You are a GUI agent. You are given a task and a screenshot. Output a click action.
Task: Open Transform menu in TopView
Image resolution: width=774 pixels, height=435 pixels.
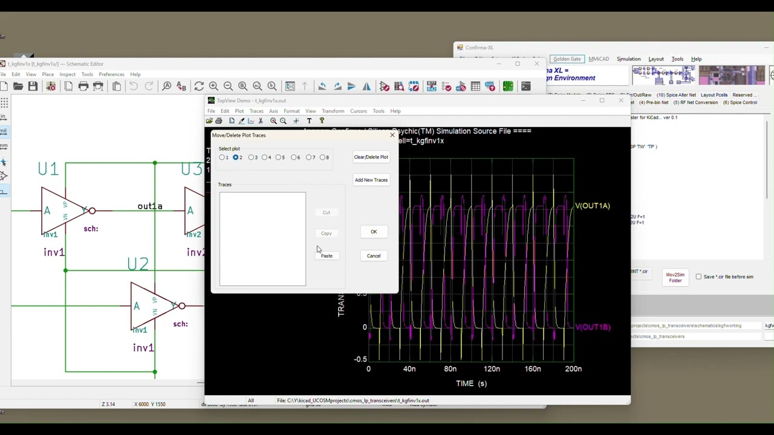(333, 111)
